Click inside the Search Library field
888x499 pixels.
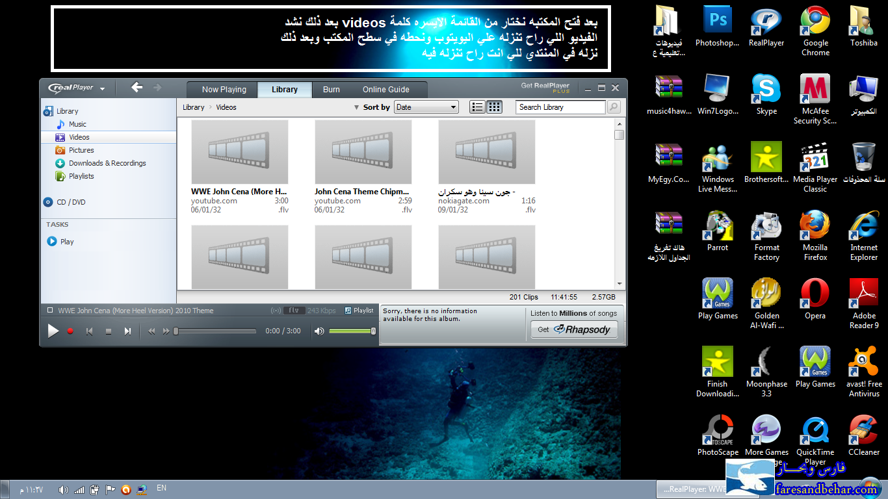point(560,107)
